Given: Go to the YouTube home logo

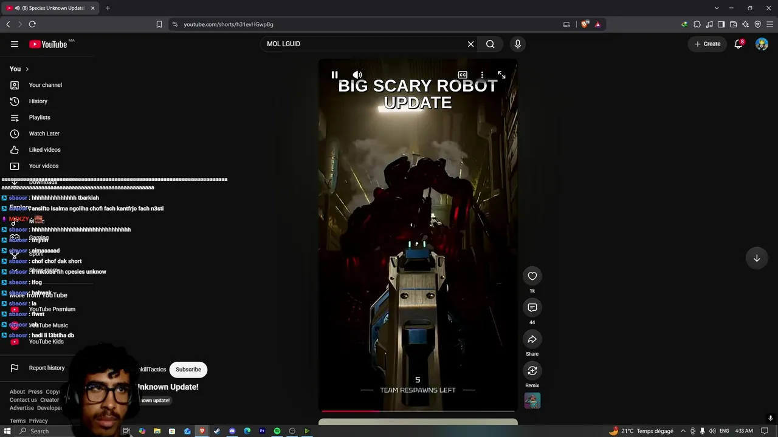Looking at the screenshot, I should 49,44.
